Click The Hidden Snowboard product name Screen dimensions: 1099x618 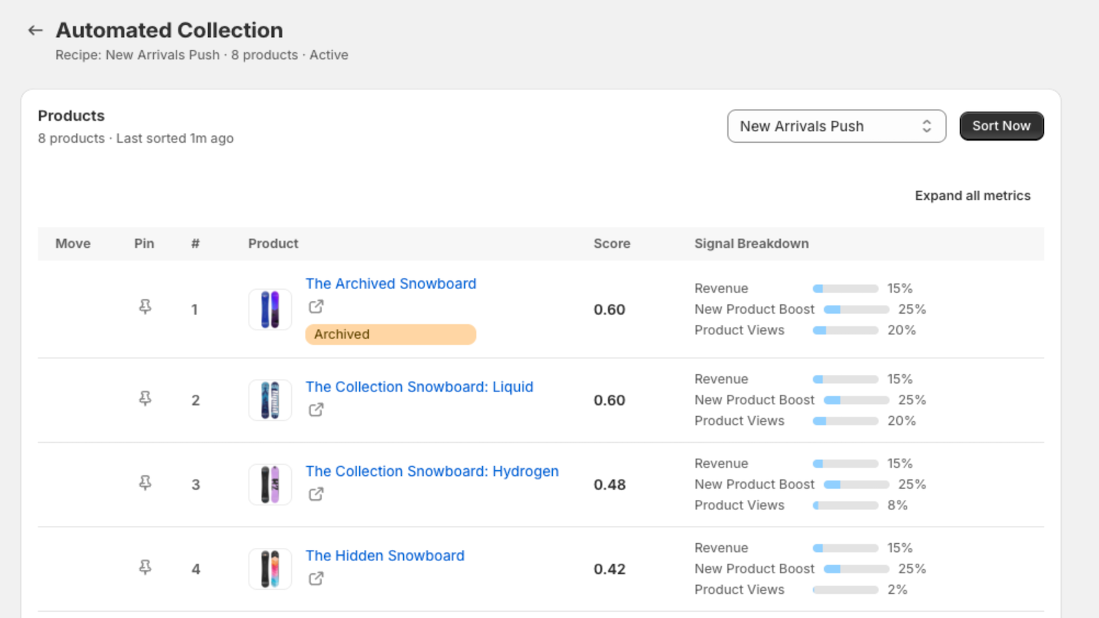coord(385,556)
